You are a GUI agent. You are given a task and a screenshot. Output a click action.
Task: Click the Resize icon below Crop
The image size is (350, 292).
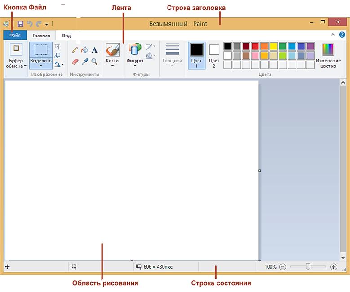click(58, 55)
